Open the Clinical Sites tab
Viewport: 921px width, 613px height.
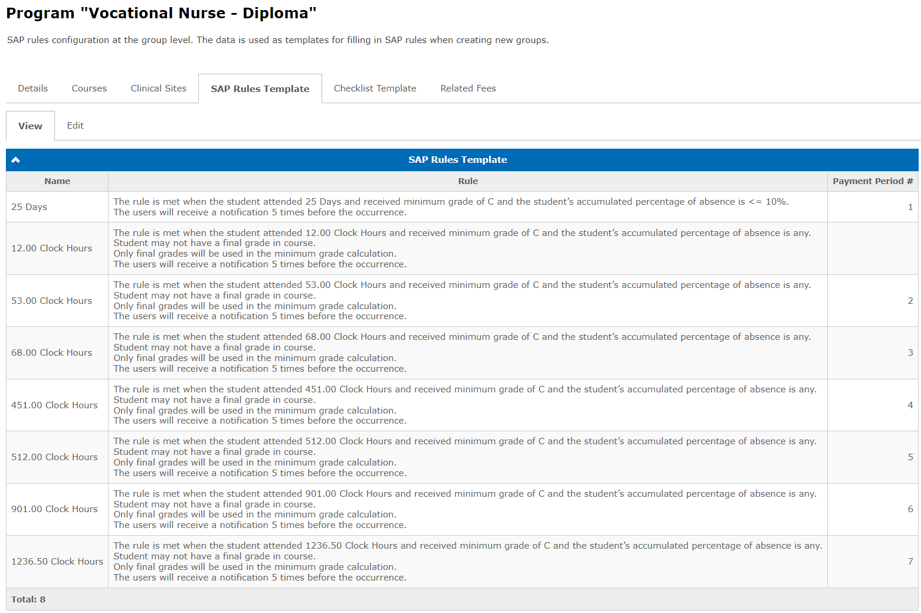(158, 88)
